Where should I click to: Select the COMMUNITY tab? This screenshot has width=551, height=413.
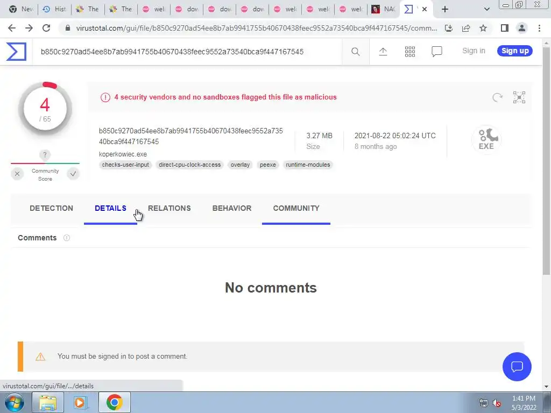[296, 208]
